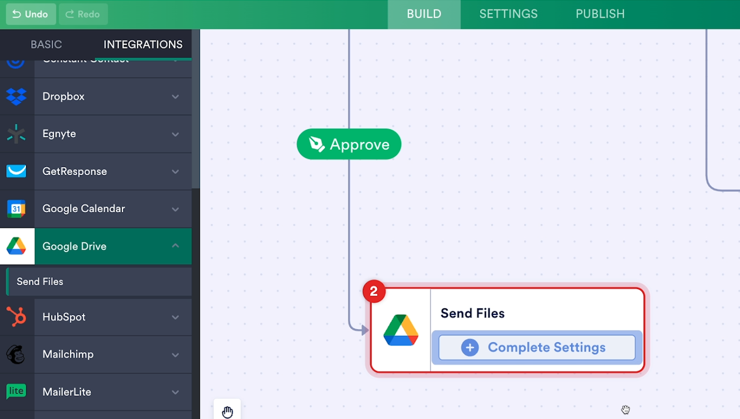
Task: Click the Egnyte label text
Action: pyautogui.click(x=59, y=134)
